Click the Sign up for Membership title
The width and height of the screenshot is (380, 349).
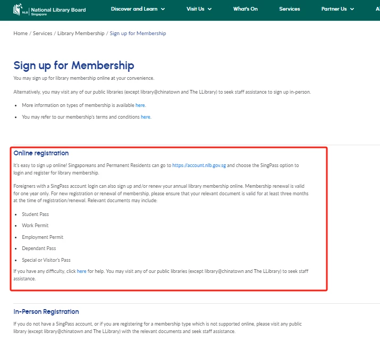(x=74, y=66)
